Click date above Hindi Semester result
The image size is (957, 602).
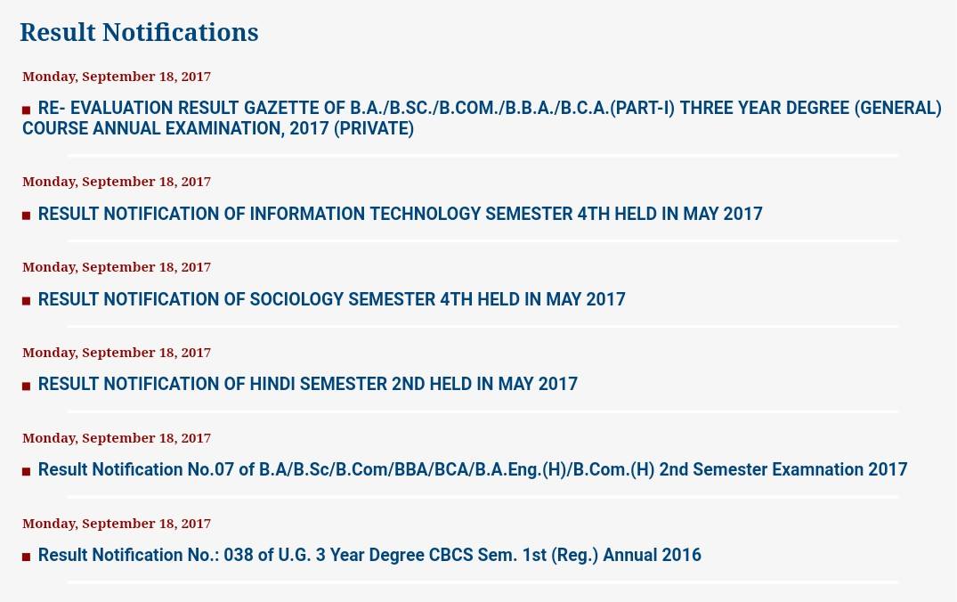(117, 353)
